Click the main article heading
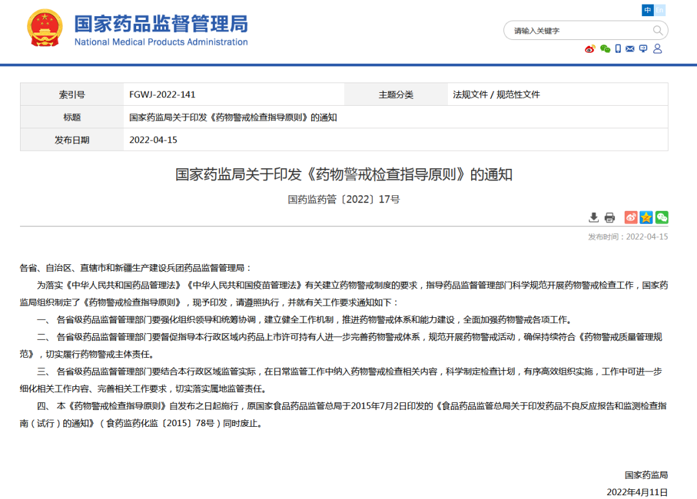Screen dimensions: 697x499 tap(343, 175)
